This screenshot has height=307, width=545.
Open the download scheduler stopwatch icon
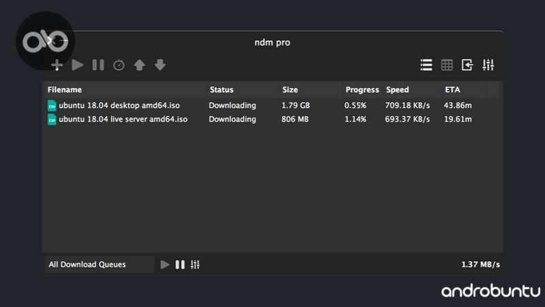[x=119, y=65]
